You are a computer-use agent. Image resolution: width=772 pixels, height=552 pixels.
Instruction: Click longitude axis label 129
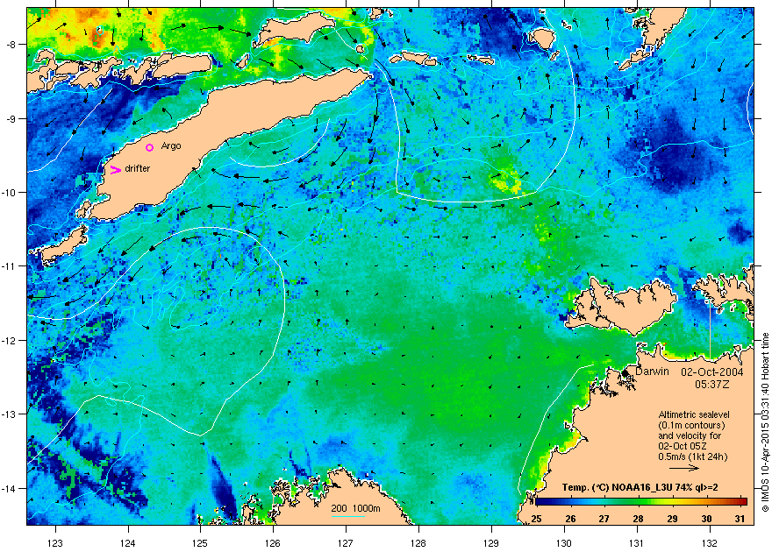coord(491,543)
